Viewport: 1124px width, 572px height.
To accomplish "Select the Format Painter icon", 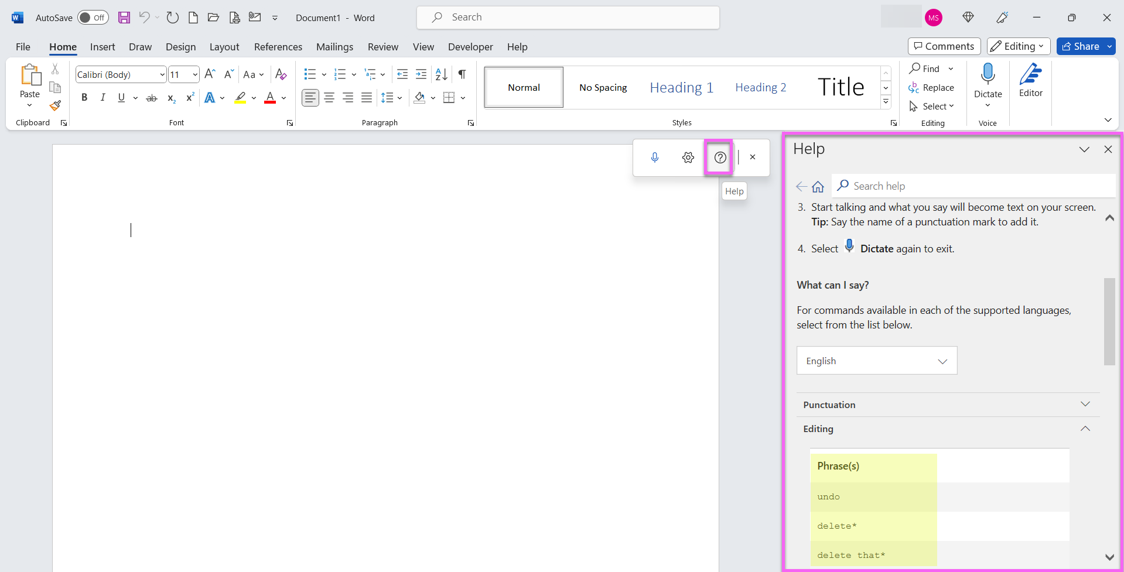I will point(54,106).
